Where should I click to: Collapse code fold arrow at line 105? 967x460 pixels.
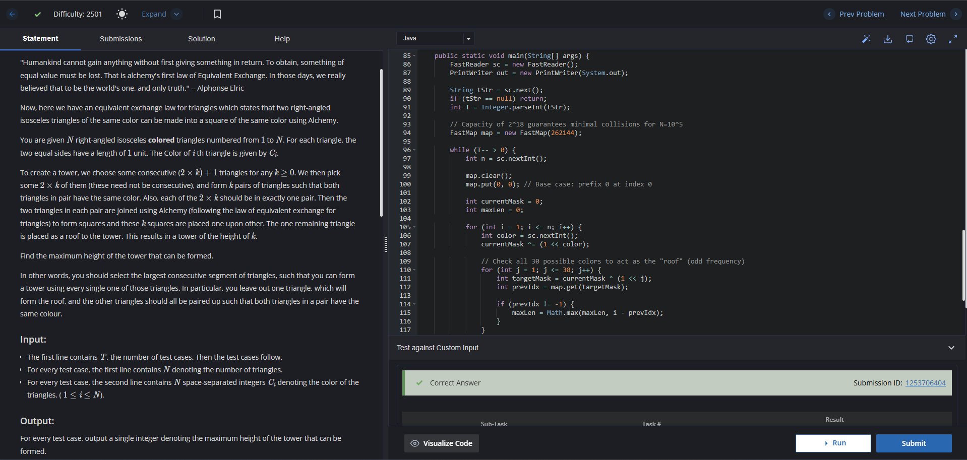(414, 227)
